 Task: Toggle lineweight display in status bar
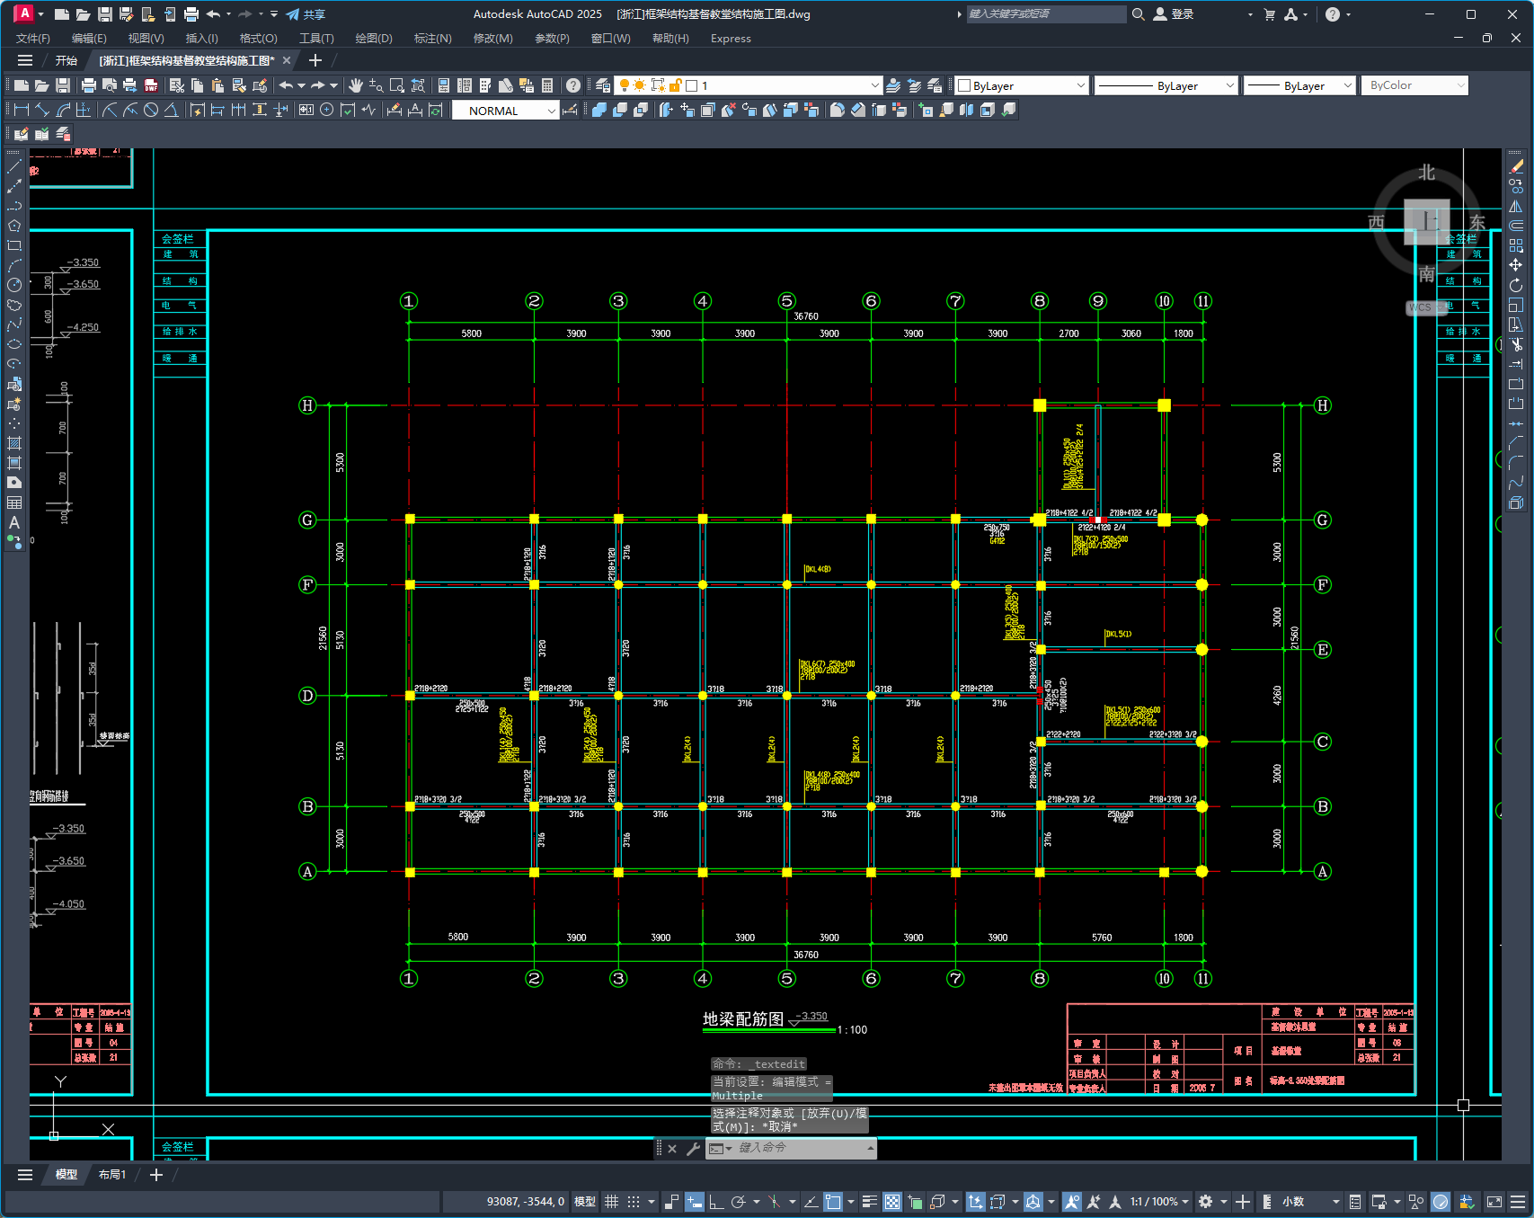click(x=869, y=1202)
